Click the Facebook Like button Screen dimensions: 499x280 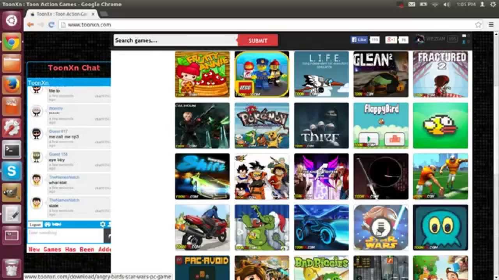tap(359, 40)
